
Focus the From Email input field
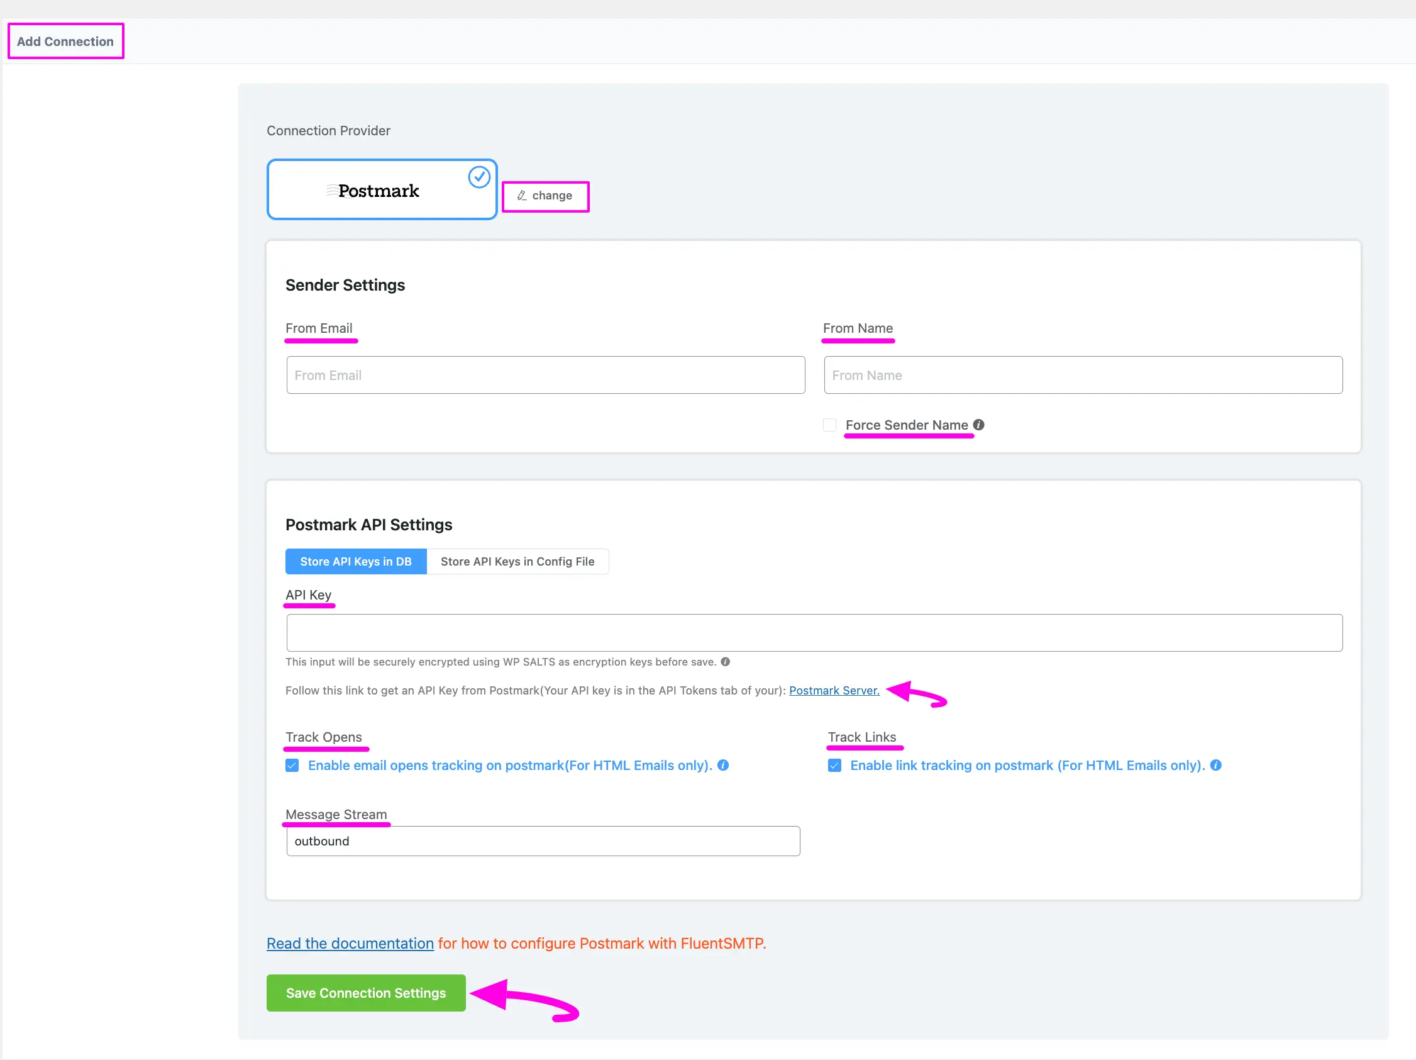(x=546, y=376)
